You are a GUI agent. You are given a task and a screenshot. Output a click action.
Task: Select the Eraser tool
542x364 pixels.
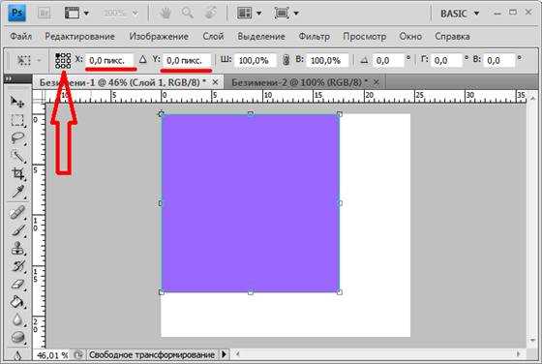point(17,285)
